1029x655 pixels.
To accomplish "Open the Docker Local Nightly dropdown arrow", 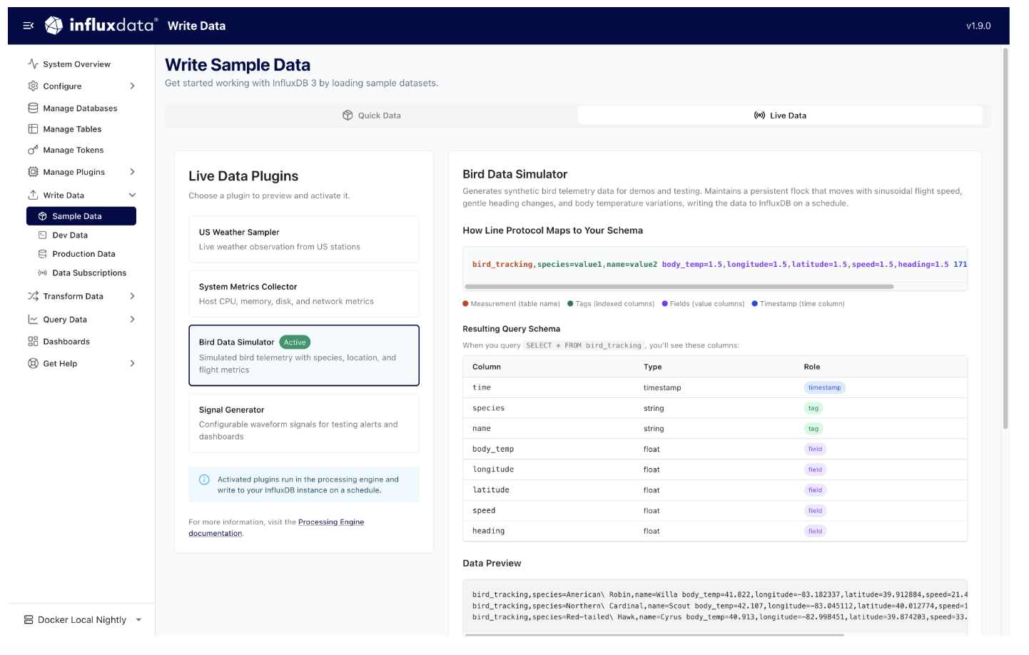I will coord(138,620).
